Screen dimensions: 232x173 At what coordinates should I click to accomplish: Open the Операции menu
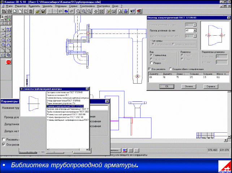coord(61,6)
